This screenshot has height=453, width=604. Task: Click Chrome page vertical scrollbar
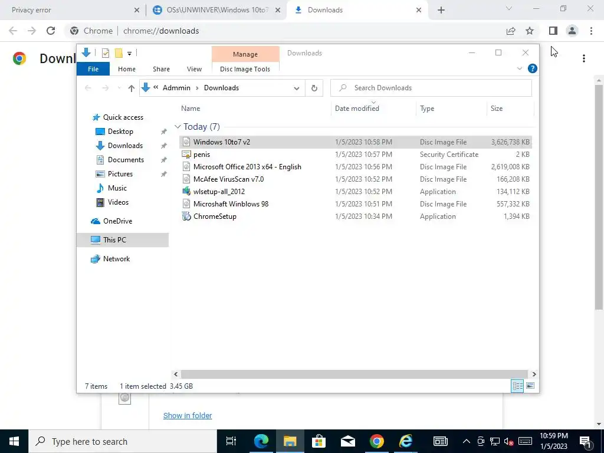coord(599,196)
